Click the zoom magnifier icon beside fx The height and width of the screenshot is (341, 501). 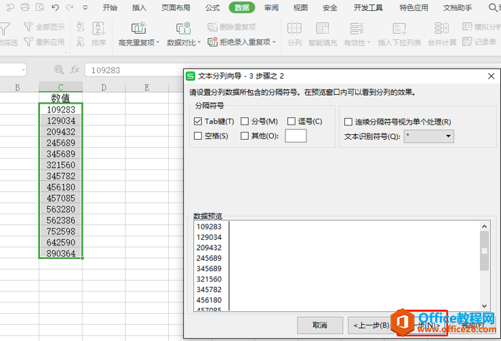[59, 70]
